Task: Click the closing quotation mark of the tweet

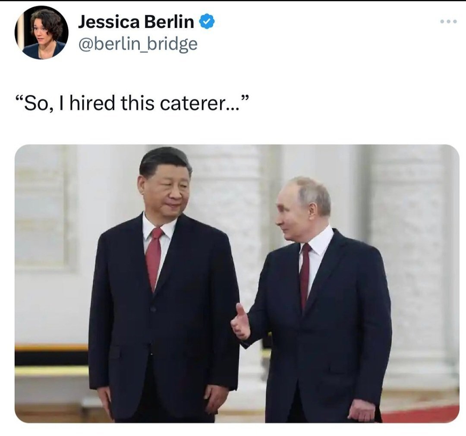Action: point(244,98)
